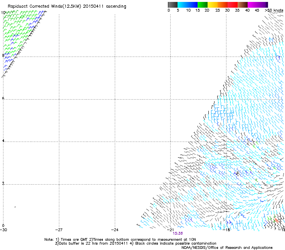
Task: Click the green 15-20 knots color band
Action: click(x=203, y=5)
